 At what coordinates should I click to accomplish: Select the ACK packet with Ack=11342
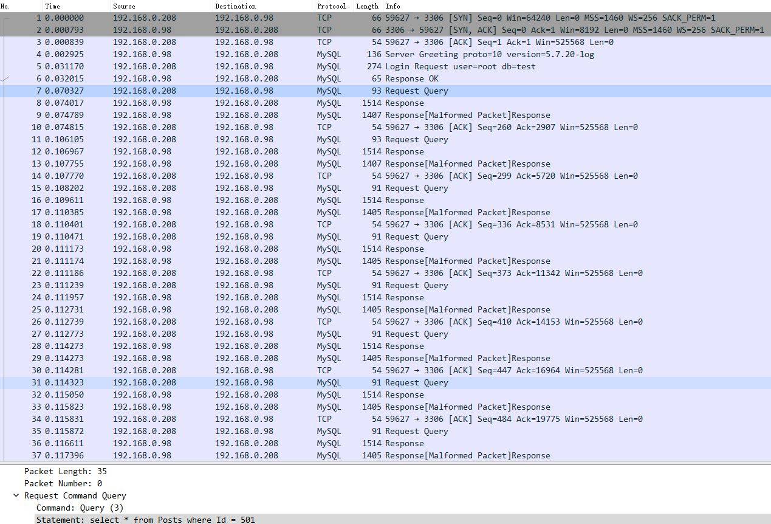(x=385, y=273)
